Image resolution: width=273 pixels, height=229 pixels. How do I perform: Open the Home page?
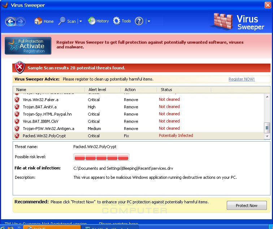tap(44, 21)
